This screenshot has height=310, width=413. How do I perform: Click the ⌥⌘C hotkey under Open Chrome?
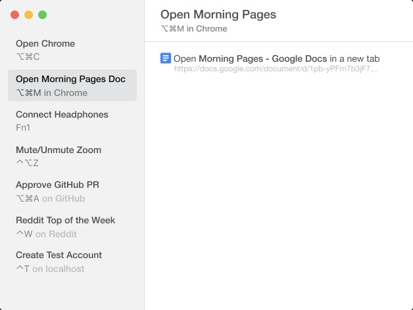point(28,56)
